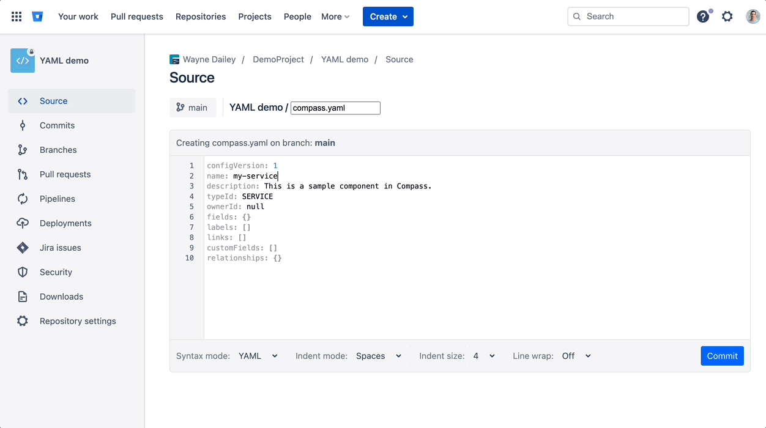Click the search magnifier icon
The image size is (766, 428).
pyautogui.click(x=577, y=17)
